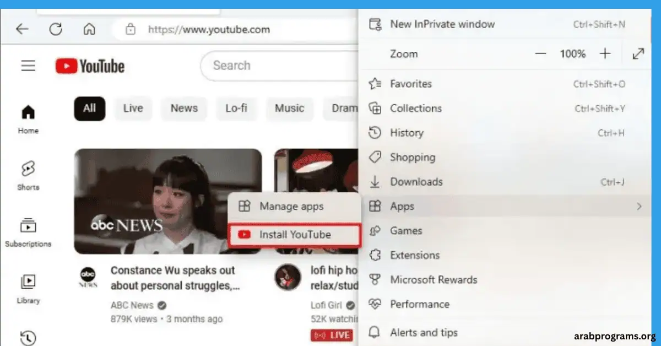Click the YouTube logo
Image resolution: width=661 pixels, height=346 pixels.
(x=90, y=67)
